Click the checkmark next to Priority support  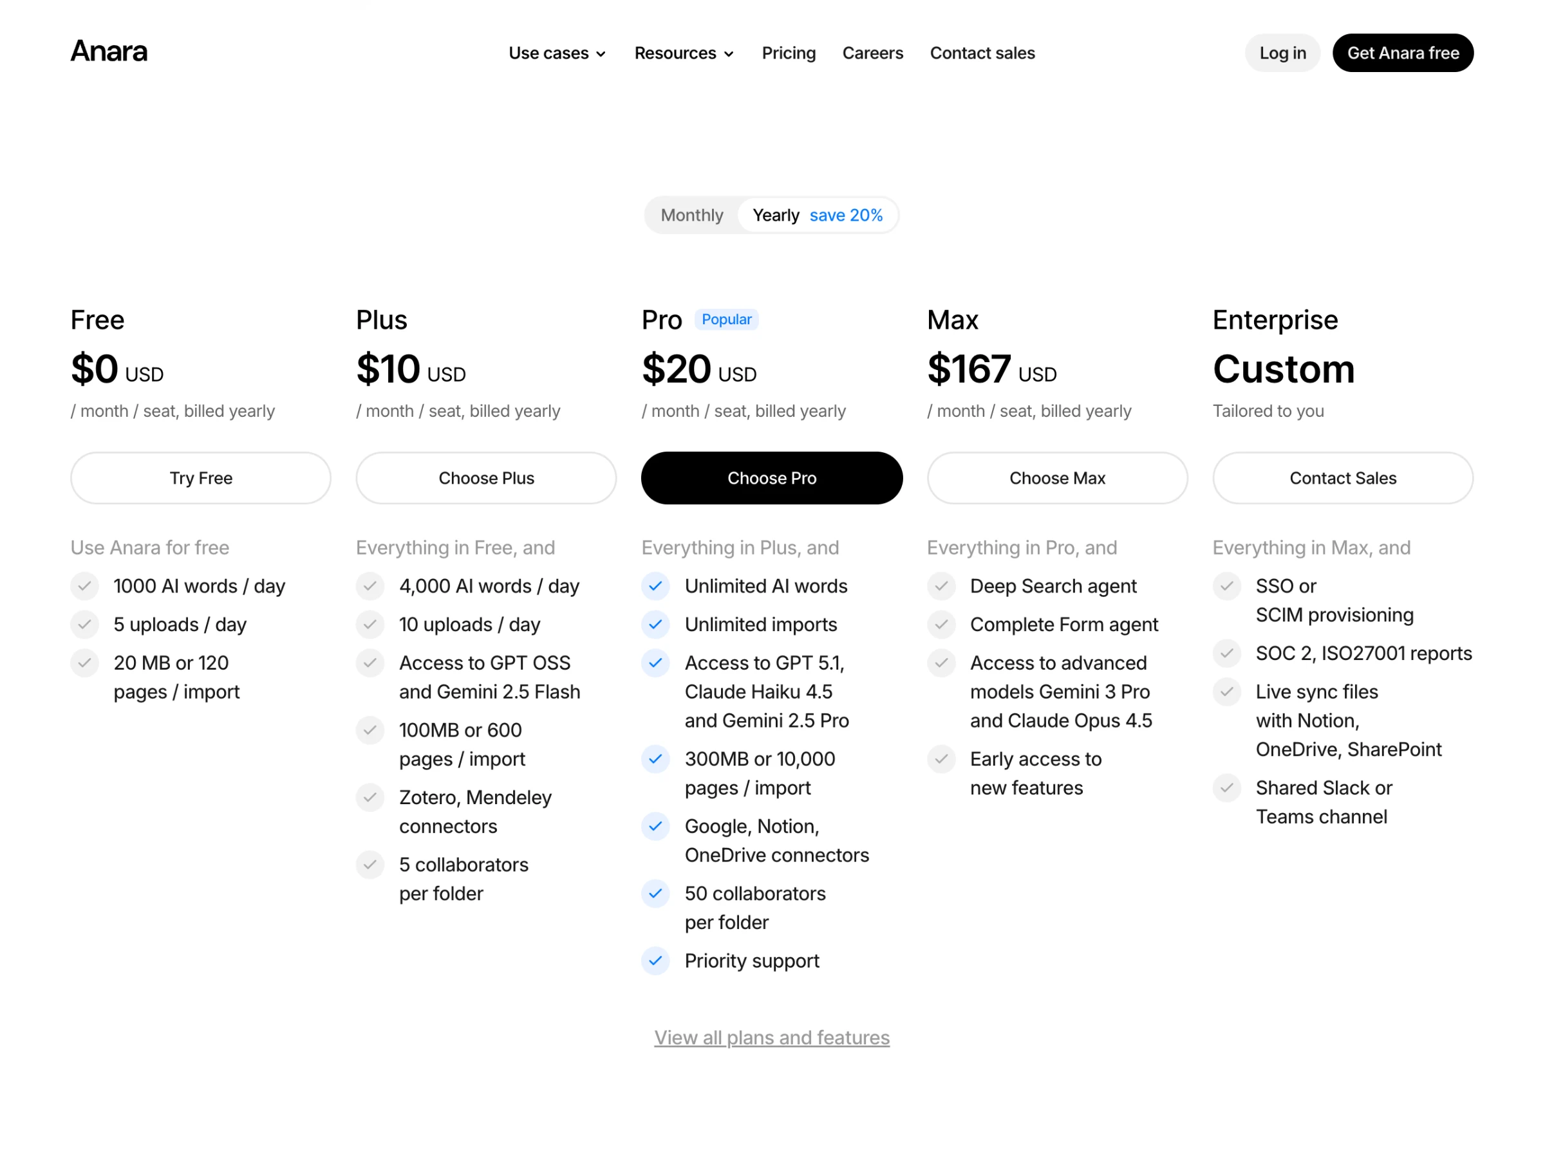(x=655, y=961)
